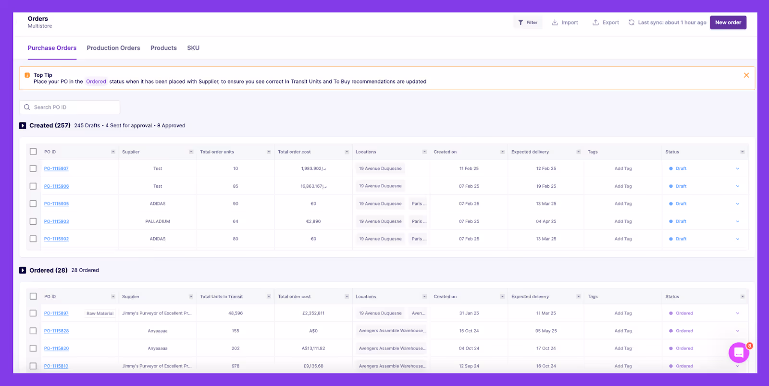Check the PO-1115897 row checkbox
The width and height of the screenshot is (769, 386).
point(33,313)
